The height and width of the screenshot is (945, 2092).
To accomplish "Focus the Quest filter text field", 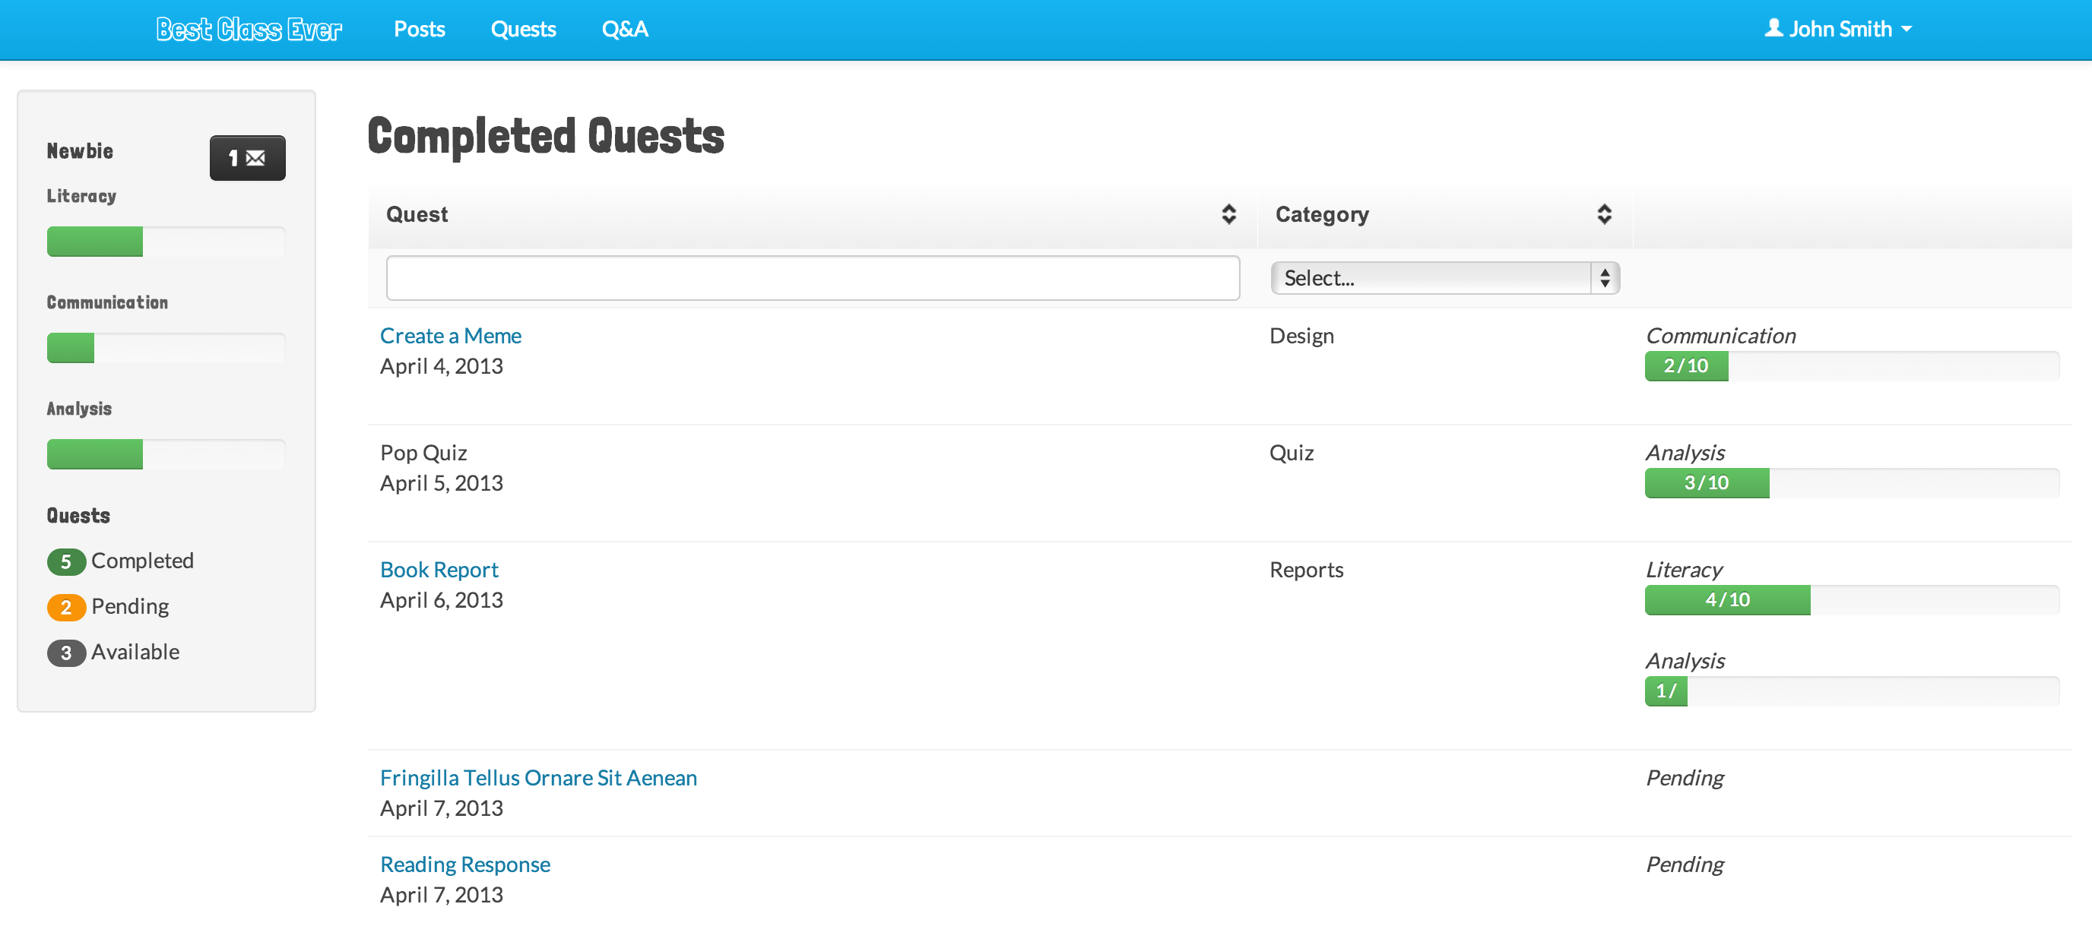I will [x=812, y=279].
